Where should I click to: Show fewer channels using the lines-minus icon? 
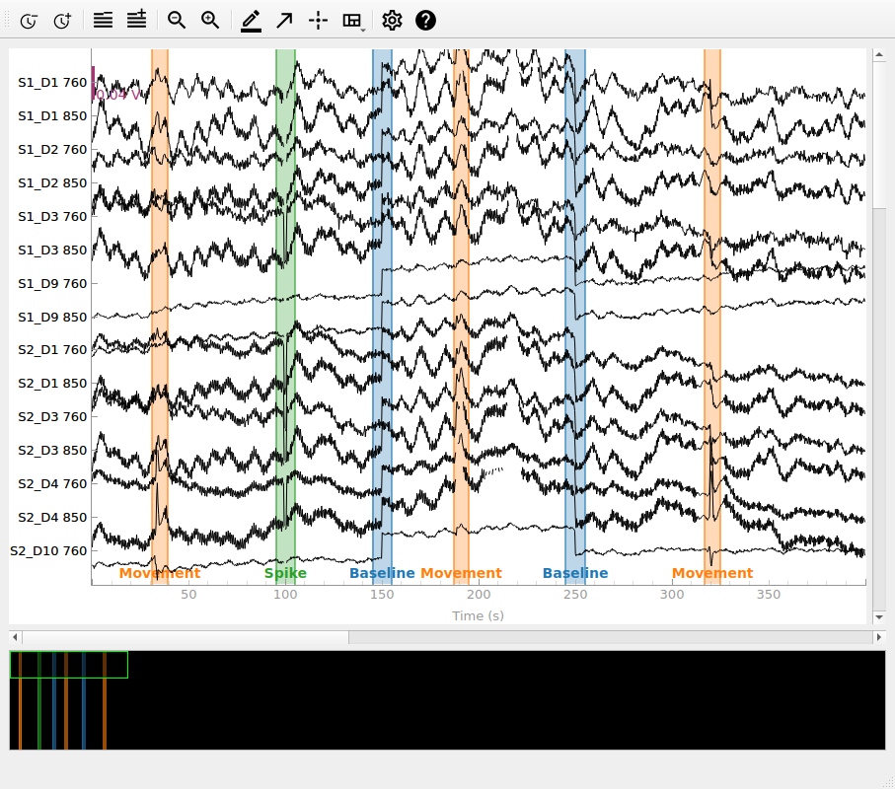(103, 20)
